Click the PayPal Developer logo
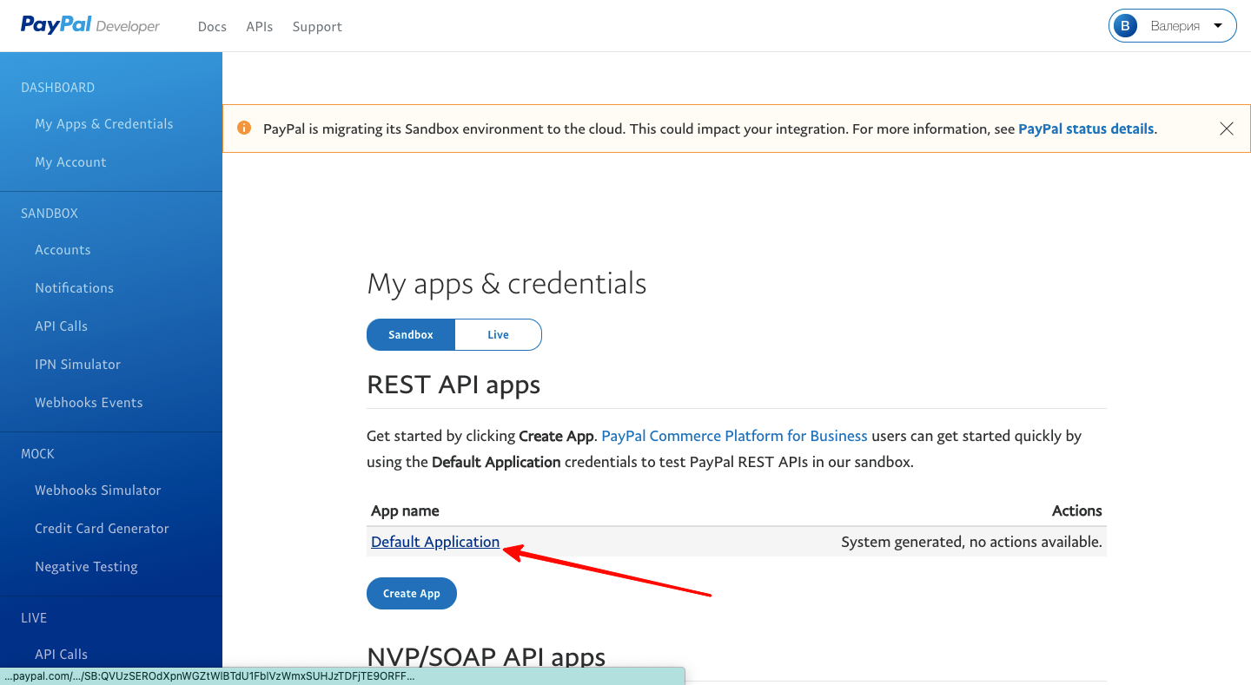The image size is (1251, 685). 90,25
